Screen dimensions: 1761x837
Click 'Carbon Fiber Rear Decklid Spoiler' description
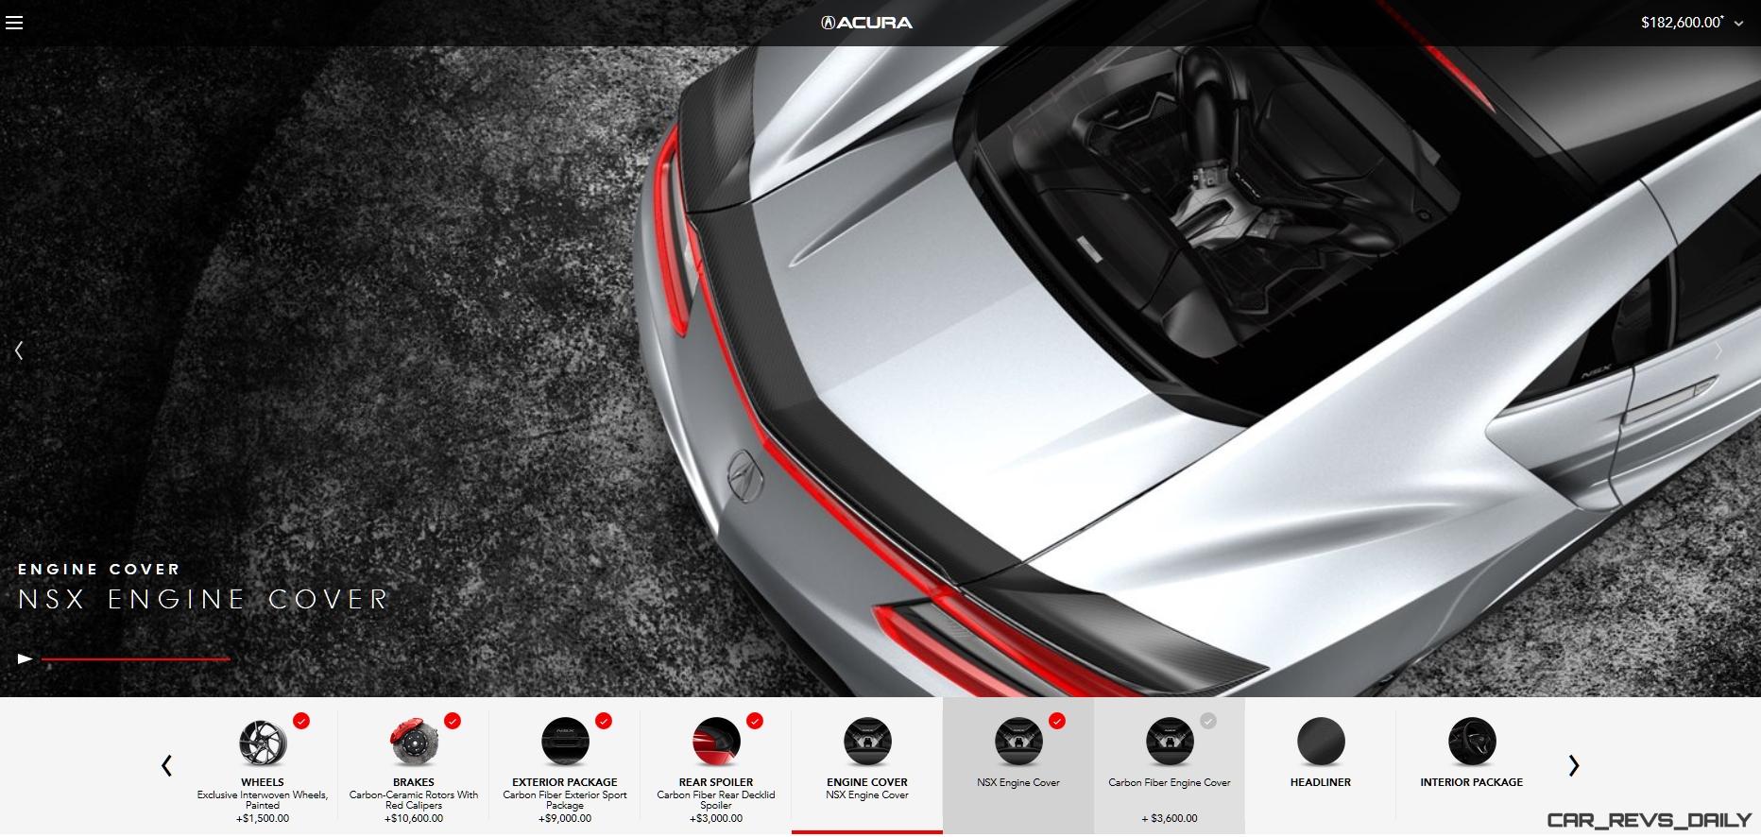tap(716, 800)
